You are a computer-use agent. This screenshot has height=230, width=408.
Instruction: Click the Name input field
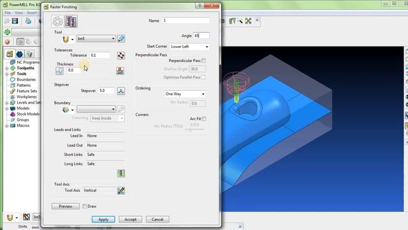186,20
